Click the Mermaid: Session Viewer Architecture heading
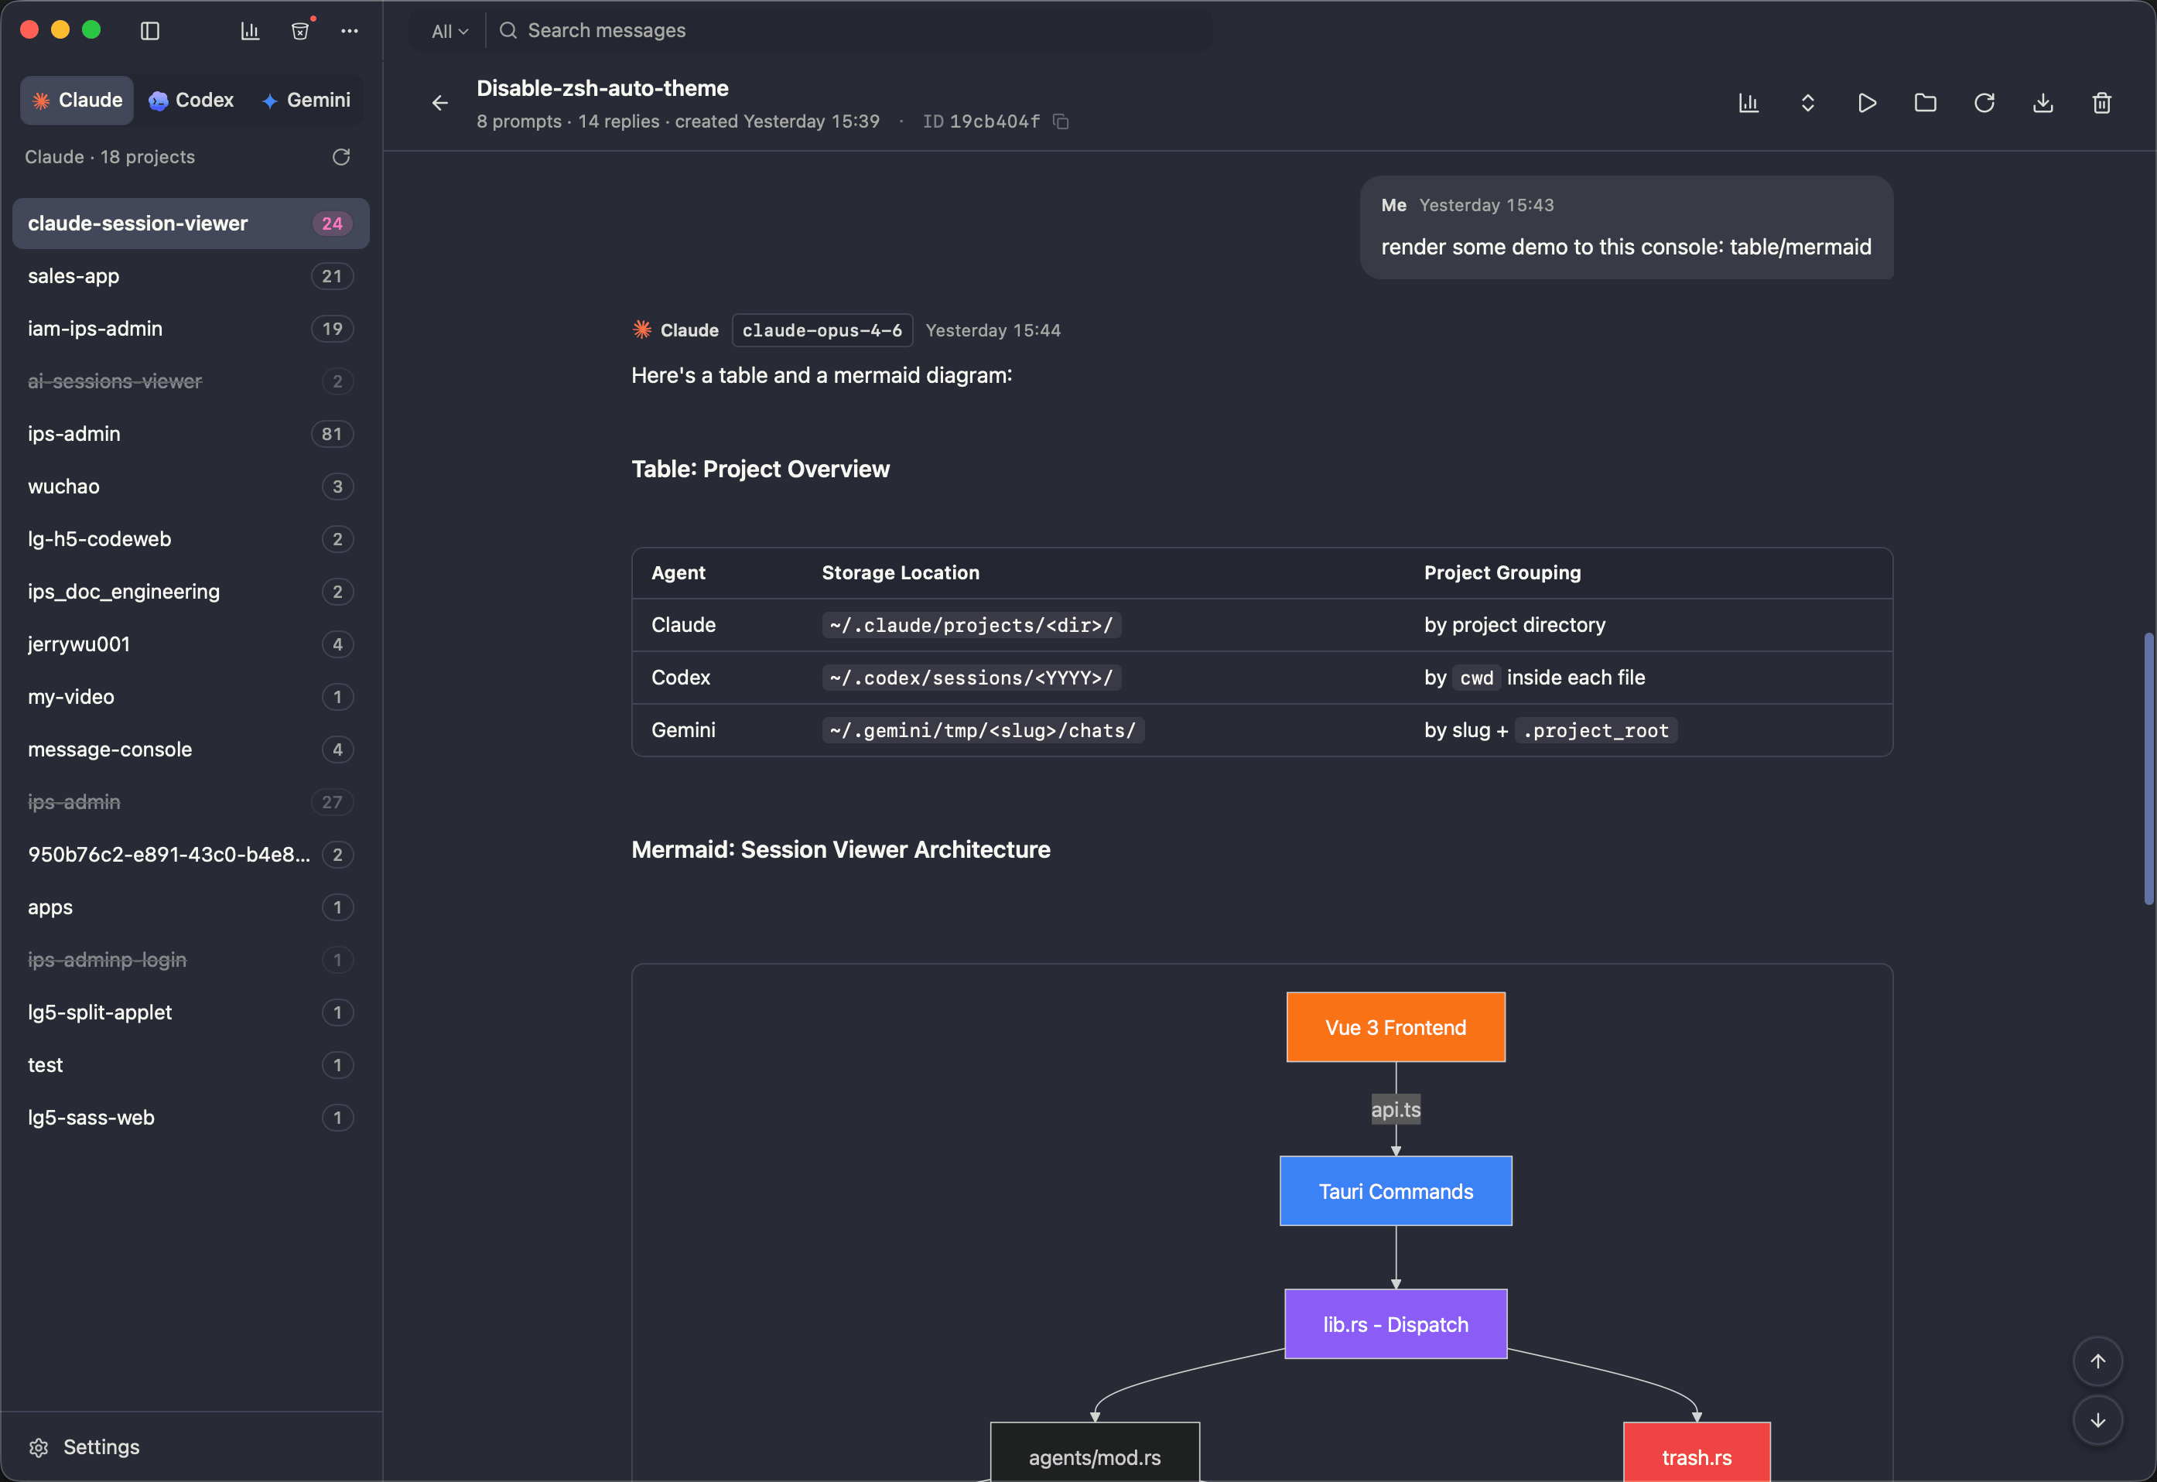This screenshot has height=1482, width=2157. coord(840,851)
